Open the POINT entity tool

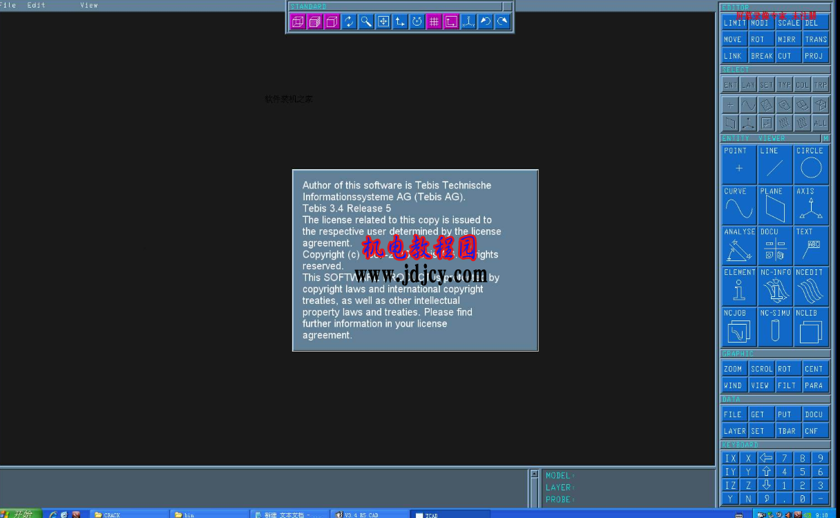739,164
